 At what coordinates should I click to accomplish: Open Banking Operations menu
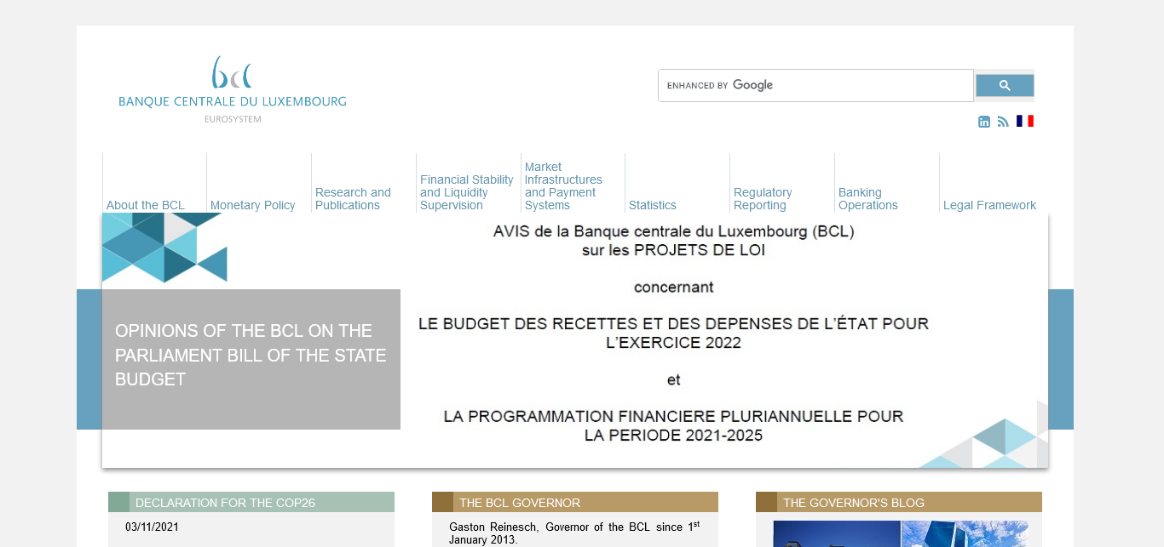coord(868,199)
